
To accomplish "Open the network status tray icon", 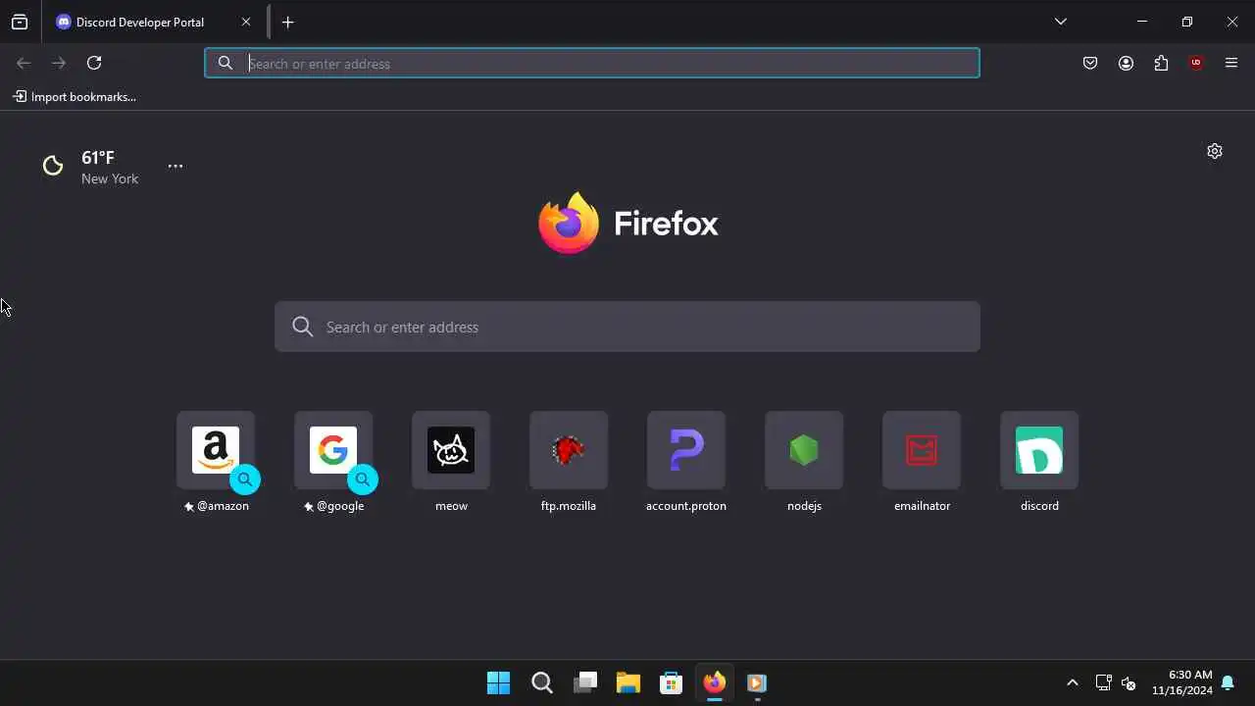I will [1103, 682].
